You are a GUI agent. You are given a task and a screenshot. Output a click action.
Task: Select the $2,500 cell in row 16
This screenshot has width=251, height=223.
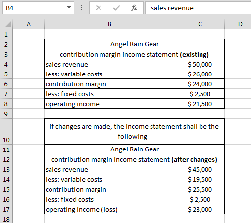pos(200,199)
